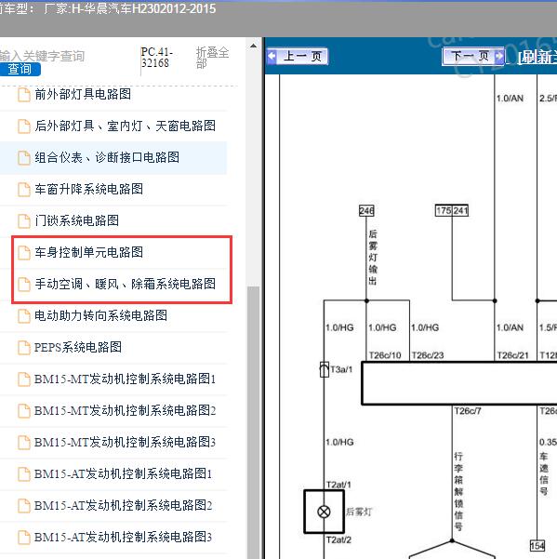Open BM15-MT发动机控制系统电路图2
The image size is (557, 559).
[125, 410]
